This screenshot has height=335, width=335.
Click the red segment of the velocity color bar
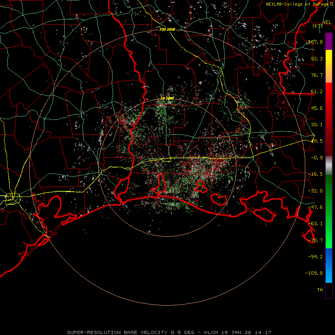coord(329,119)
